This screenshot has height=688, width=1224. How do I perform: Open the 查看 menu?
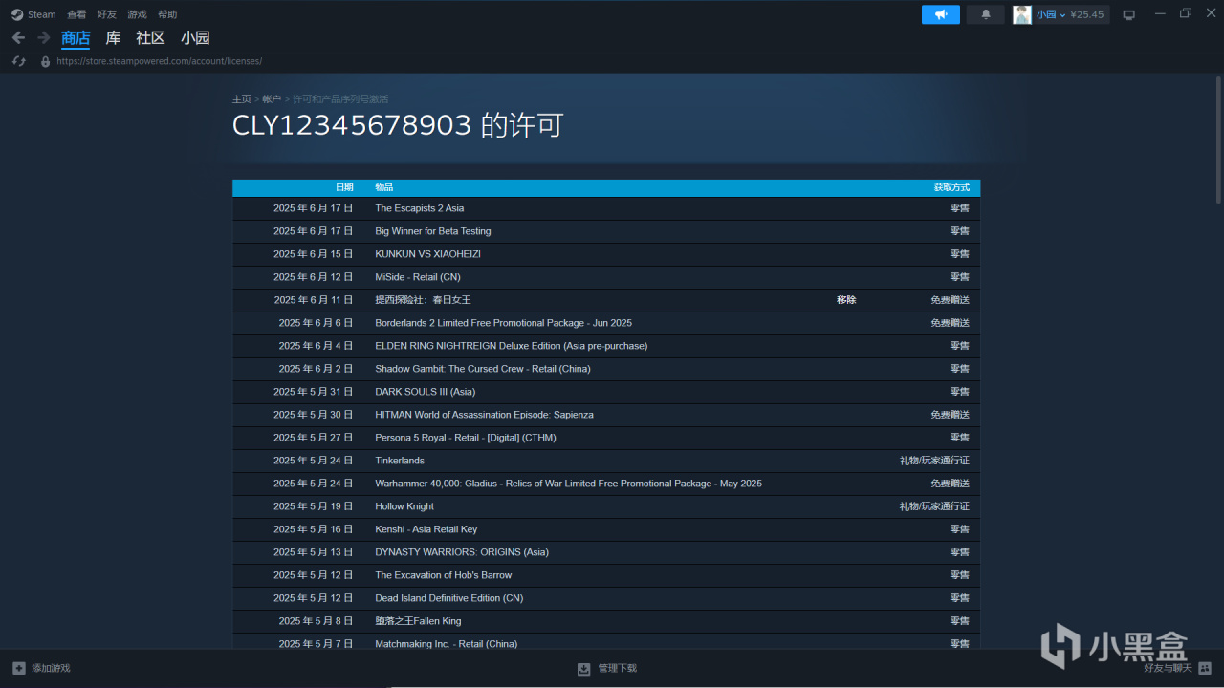point(76,14)
